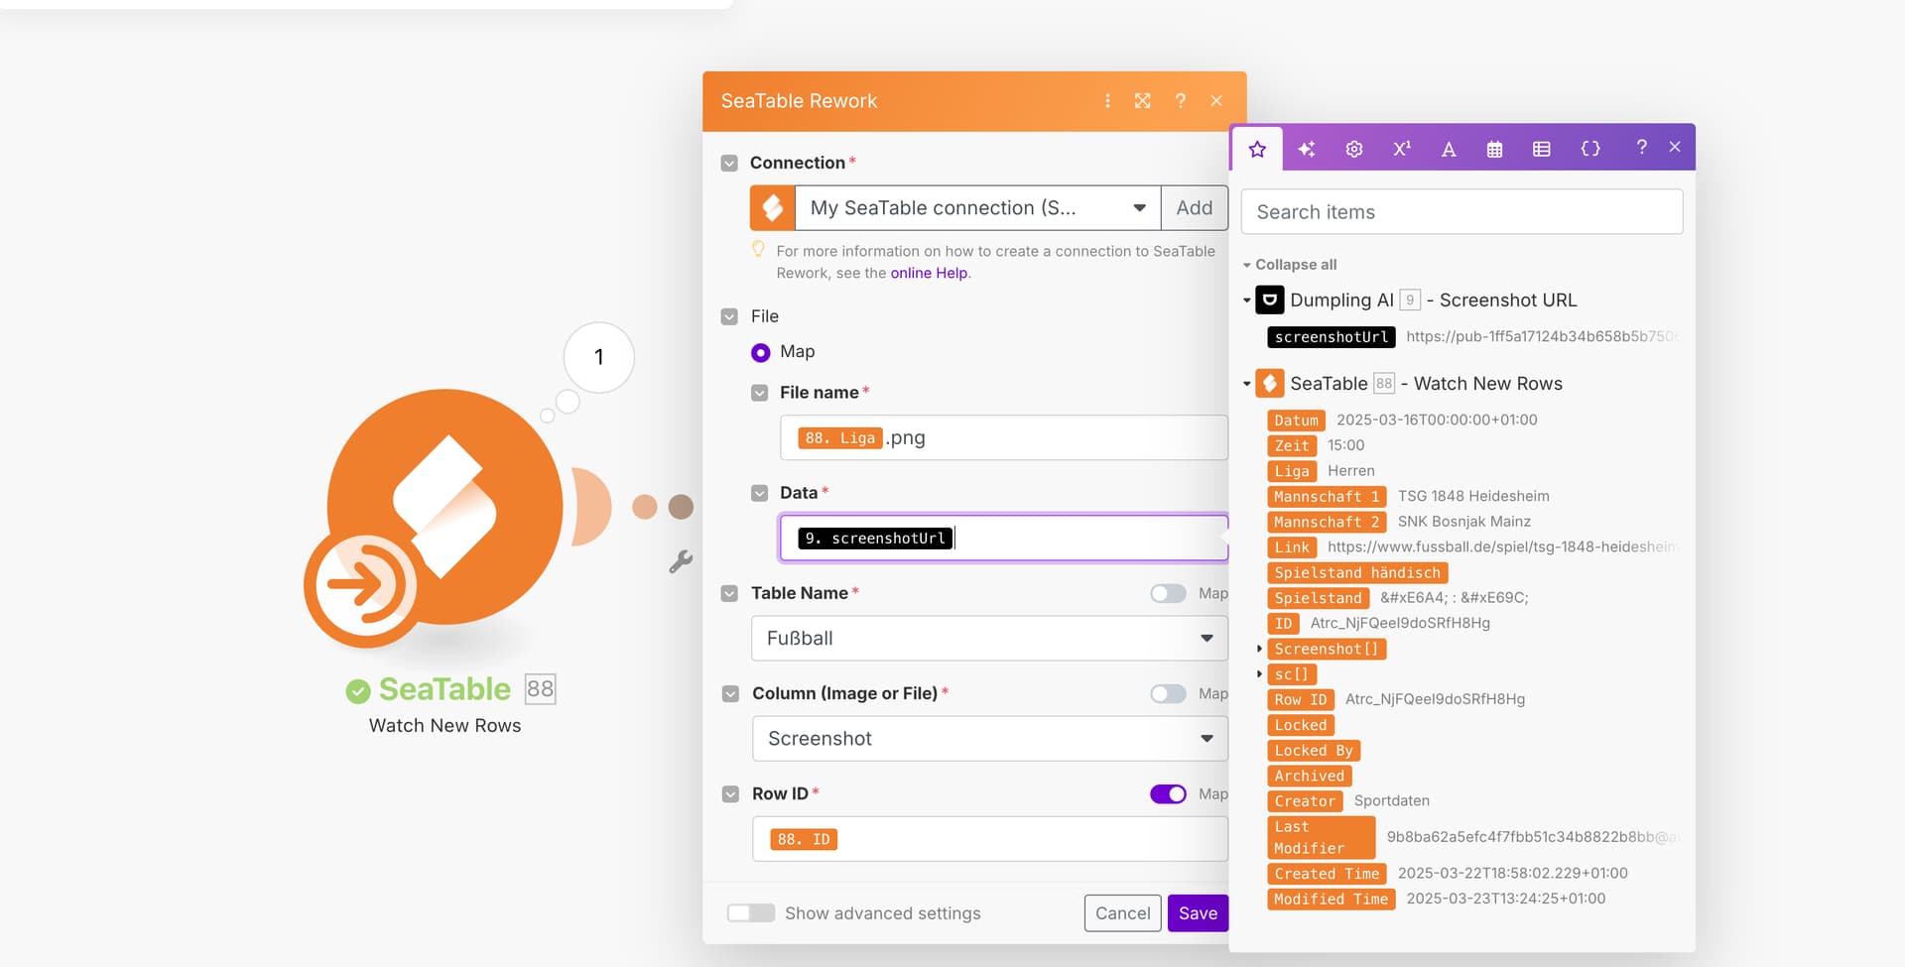Switch to math functions tab
1905x967 pixels.
click(x=1401, y=149)
